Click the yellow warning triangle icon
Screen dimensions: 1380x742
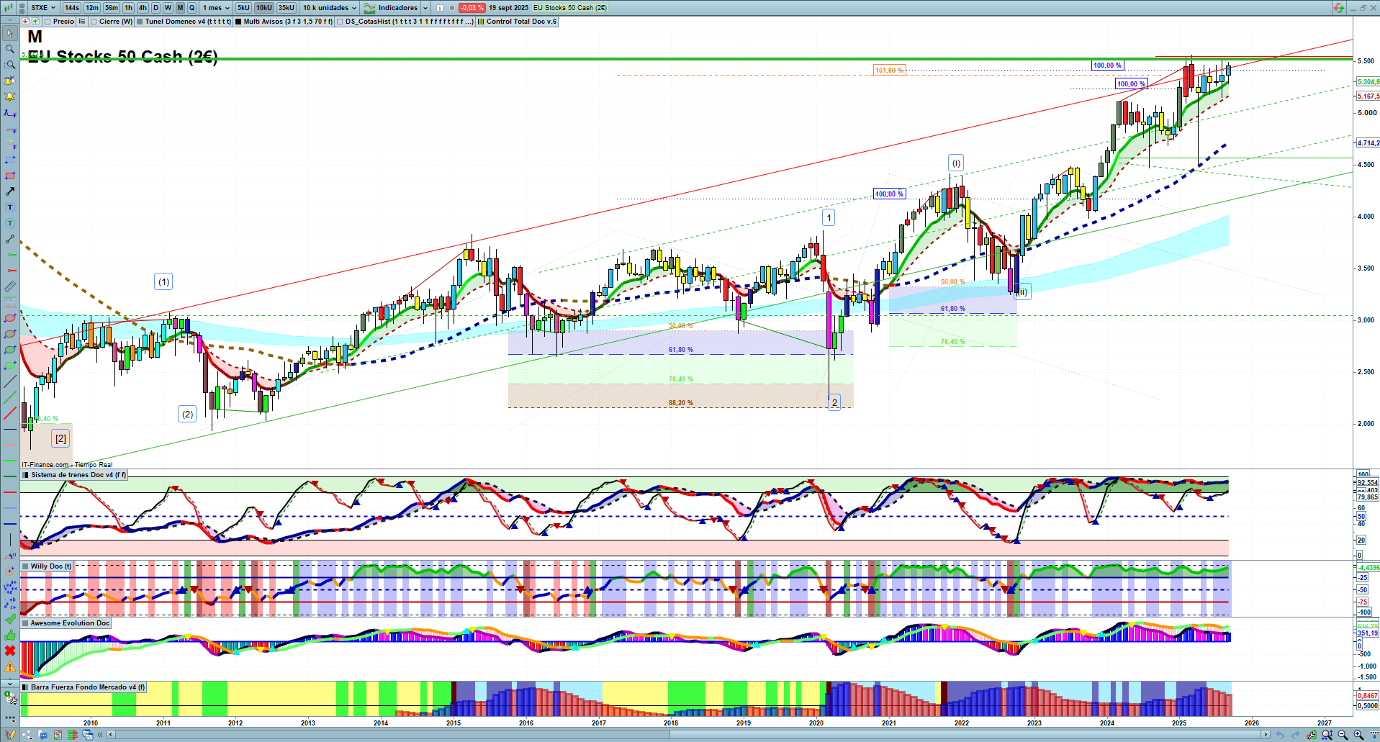pos(10,666)
